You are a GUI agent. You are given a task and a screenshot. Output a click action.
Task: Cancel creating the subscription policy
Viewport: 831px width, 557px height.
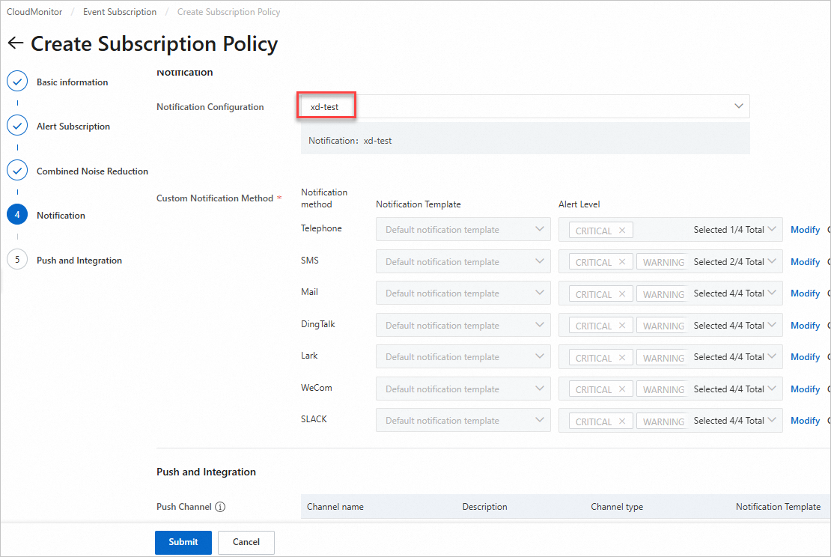[246, 542]
